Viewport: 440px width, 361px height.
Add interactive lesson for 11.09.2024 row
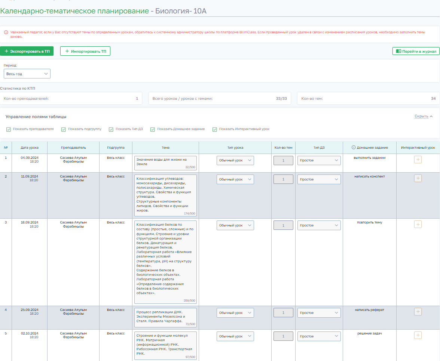(x=418, y=178)
